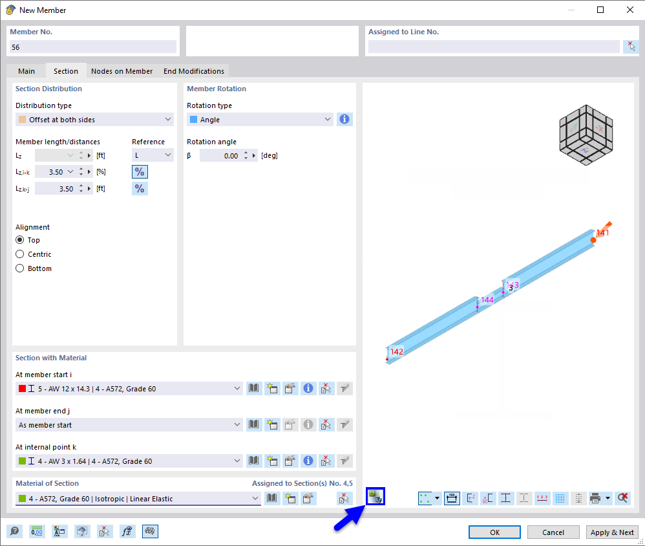The height and width of the screenshot is (546, 645).
Task: Open the End Modifications tab
Action: tap(194, 71)
